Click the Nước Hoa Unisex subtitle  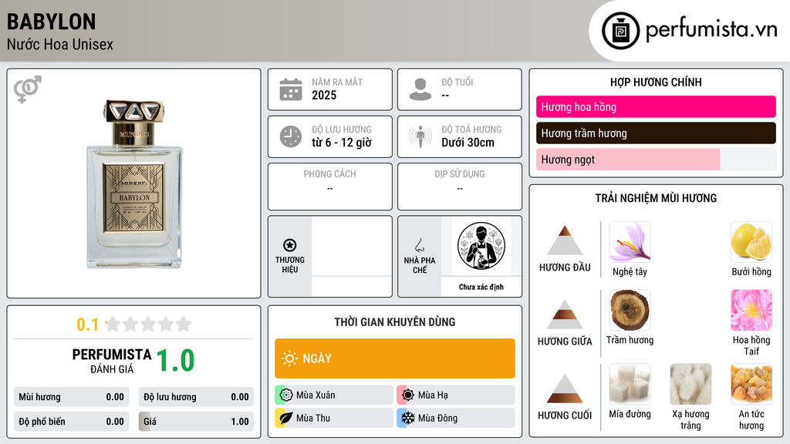pyautogui.click(x=60, y=44)
